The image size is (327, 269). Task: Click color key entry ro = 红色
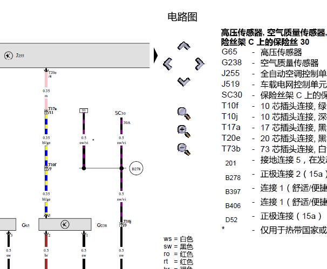click(x=178, y=254)
